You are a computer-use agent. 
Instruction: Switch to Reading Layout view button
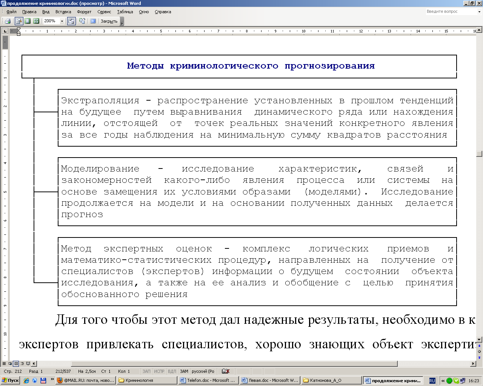pyautogui.click(x=28, y=364)
